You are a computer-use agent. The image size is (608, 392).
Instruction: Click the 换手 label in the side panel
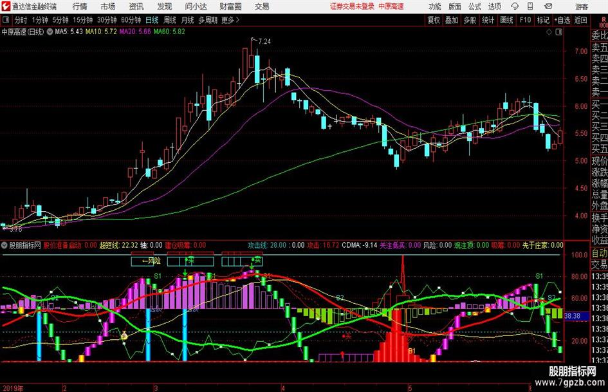600,218
